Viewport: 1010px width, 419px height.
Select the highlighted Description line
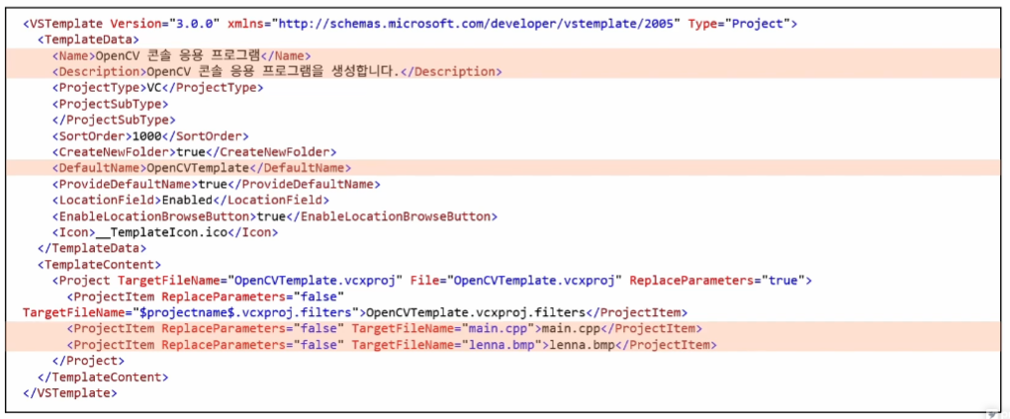277,71
